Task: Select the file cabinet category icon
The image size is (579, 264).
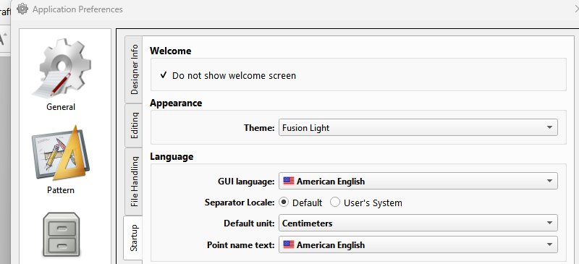Action: [x=61, y=235]
